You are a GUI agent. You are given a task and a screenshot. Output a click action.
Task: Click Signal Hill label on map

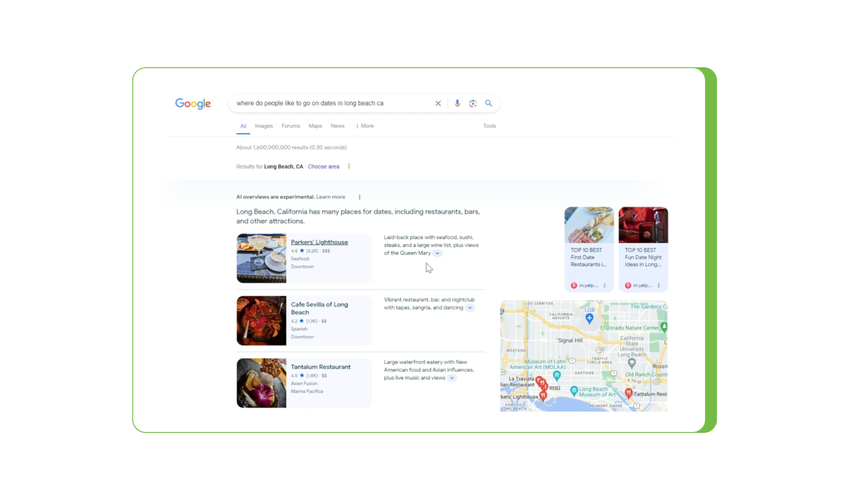(x=570, y=341)
